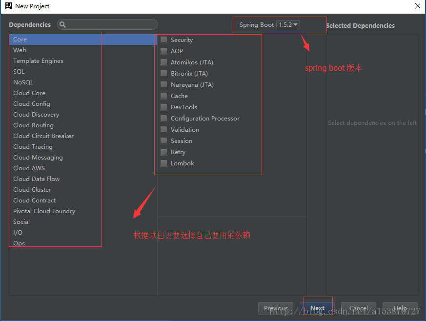Toggle the Session dependency checkbox
426x321 pixels.
[163, 140]
